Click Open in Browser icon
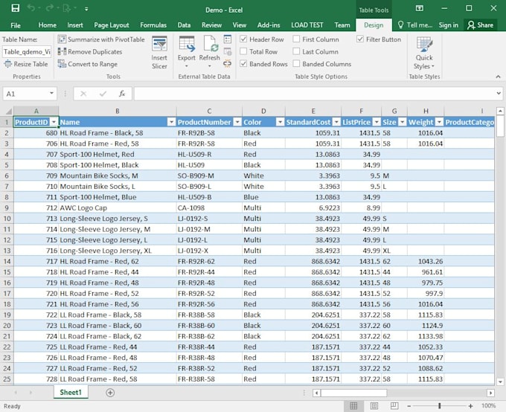Viewport: 506px width, 412px height. pos(228,51)
